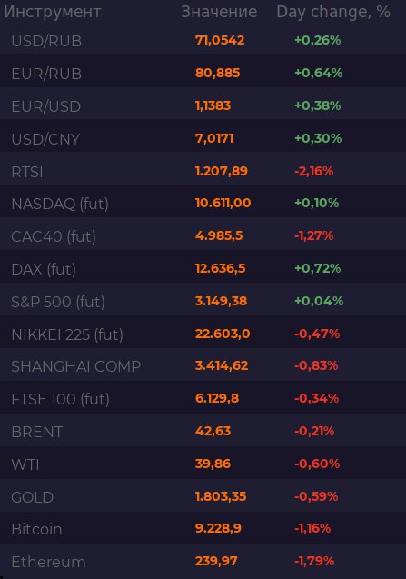Viewport: 406px width, 579px height.
Task: Click the EUR/USD pair name
Action: [46, 106]
